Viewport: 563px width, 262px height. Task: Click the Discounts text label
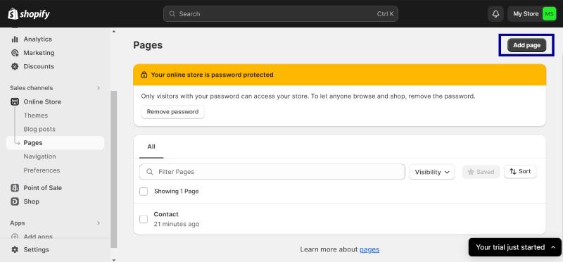(39, 66)
